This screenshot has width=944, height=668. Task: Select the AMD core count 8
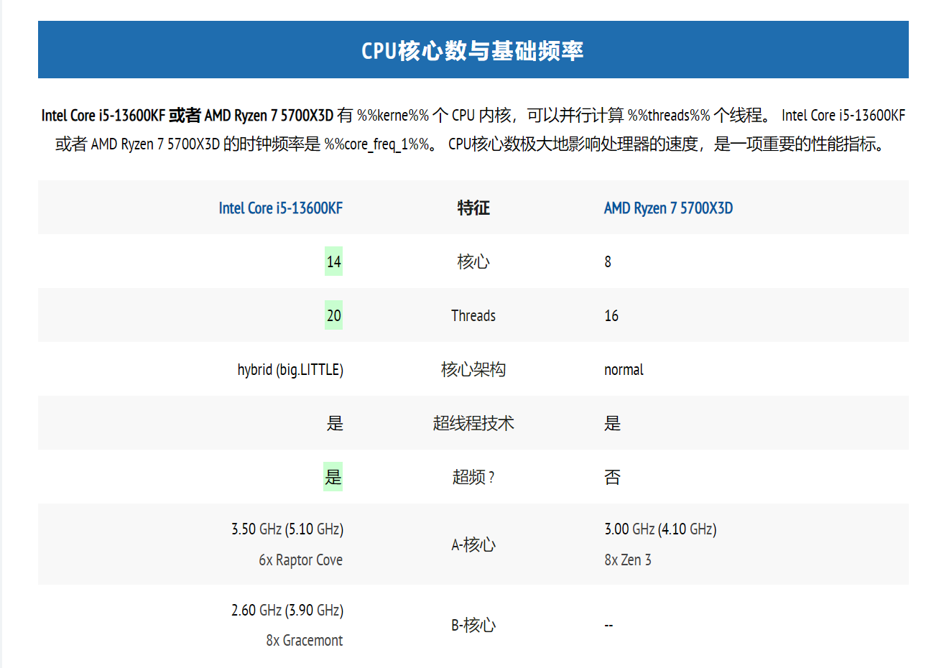(x=608, y=261)
